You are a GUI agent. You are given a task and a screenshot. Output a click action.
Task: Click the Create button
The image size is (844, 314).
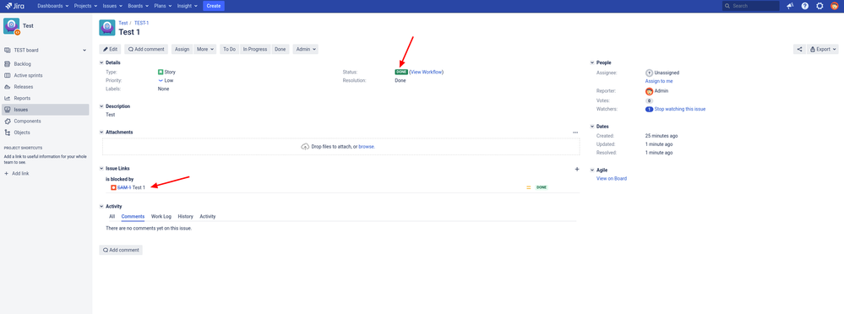click(x=214, y=6)
